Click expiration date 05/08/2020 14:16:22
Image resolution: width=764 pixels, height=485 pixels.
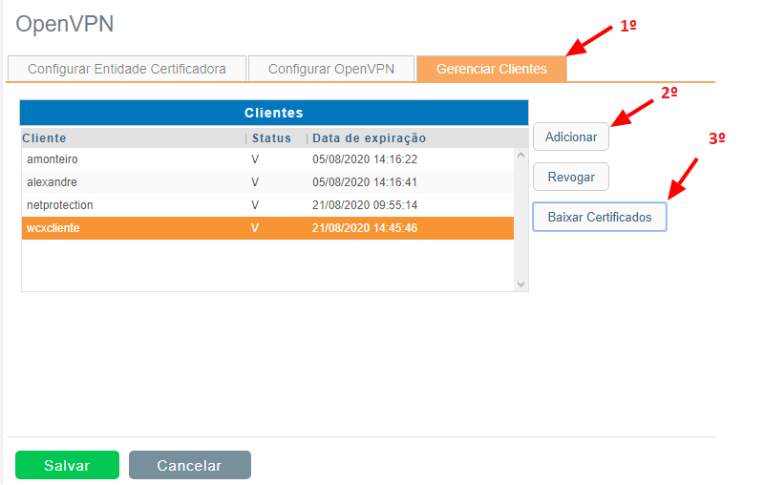click(x=365, y=159)
